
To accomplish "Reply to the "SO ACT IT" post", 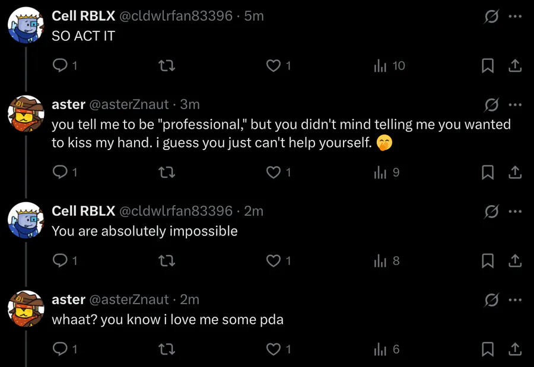I will click(x=61, y=66).
